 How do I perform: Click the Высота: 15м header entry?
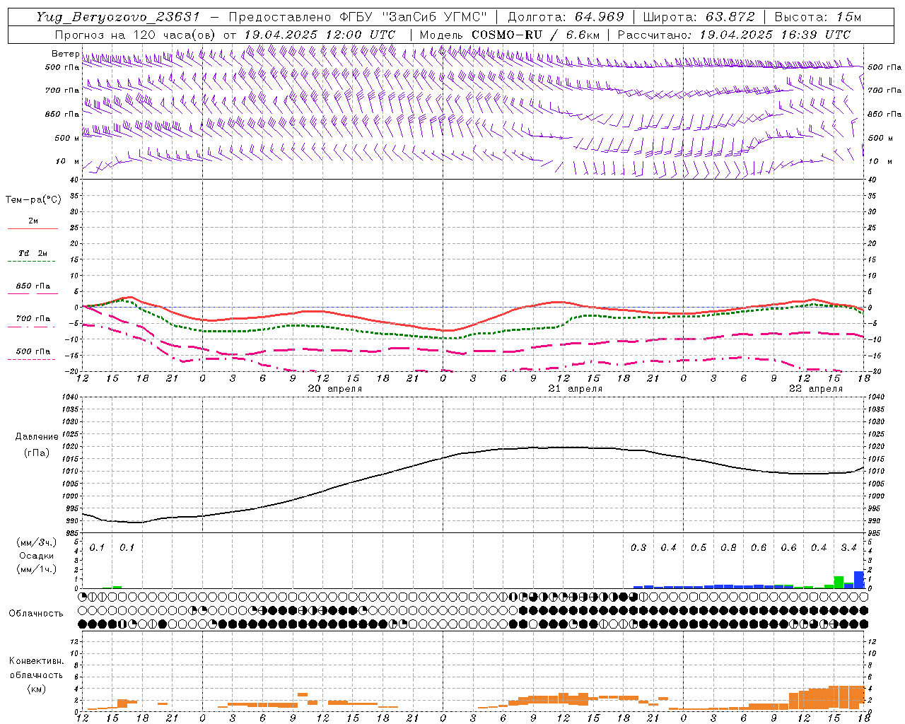(x=817, y=17)
